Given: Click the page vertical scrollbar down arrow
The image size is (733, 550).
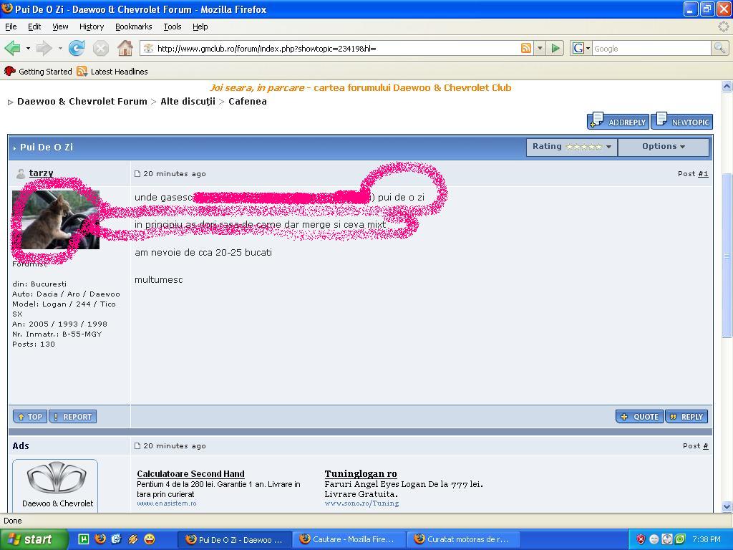Looking at the screenshot, I should (727, 506).
